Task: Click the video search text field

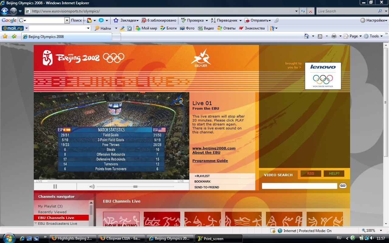Action: [x=300, y=186]
